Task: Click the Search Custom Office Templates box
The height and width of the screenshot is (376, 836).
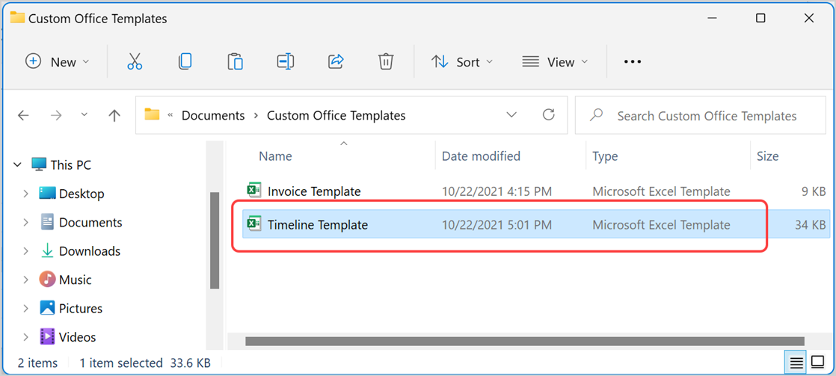Action: click(x=707, y=116)
